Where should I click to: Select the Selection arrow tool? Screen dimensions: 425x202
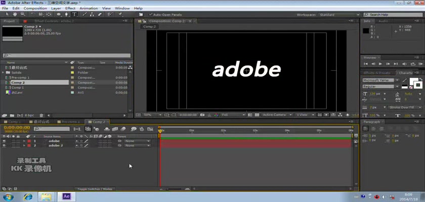(7, 15)
